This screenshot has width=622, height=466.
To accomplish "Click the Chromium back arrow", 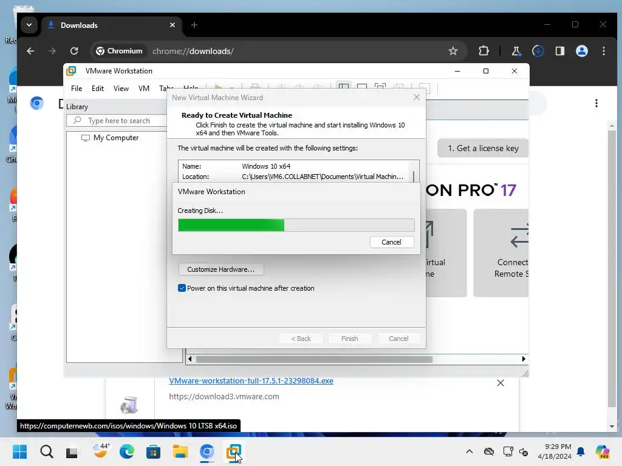I will [30, 51].
